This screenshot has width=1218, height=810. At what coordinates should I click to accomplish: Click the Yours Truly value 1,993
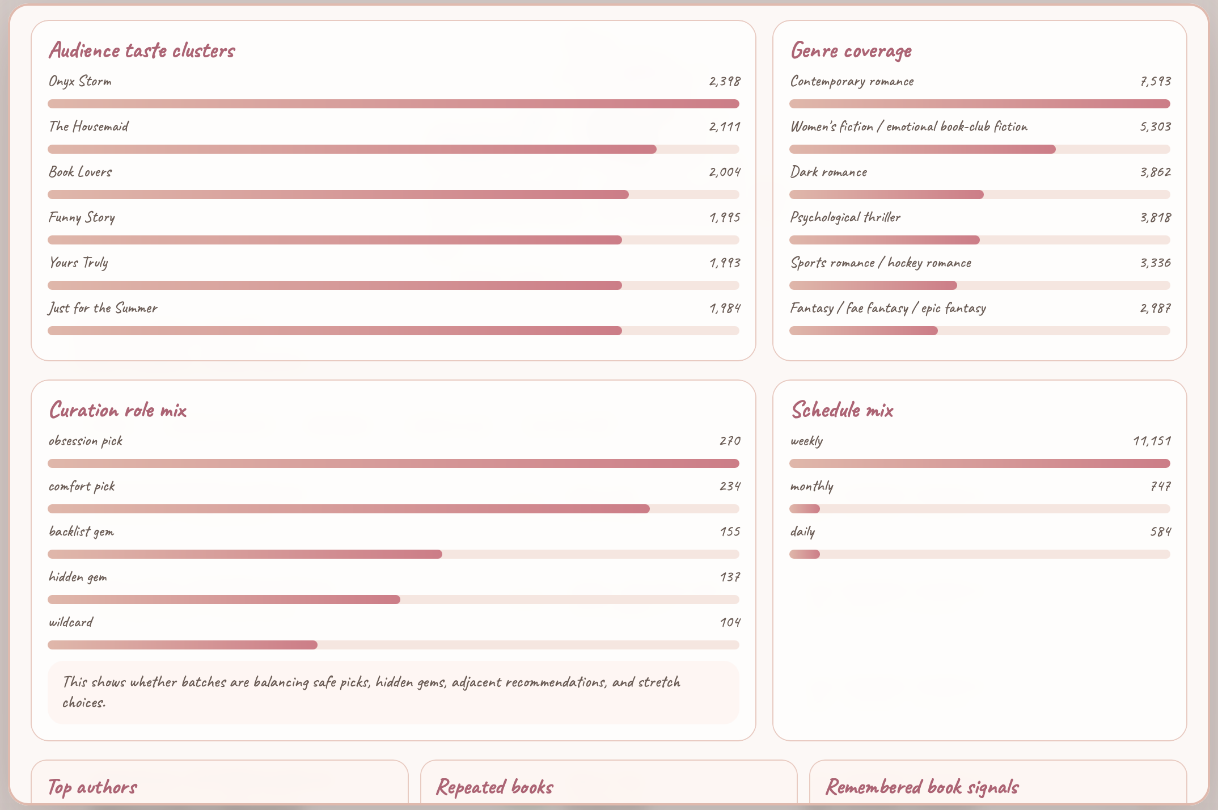725,263
